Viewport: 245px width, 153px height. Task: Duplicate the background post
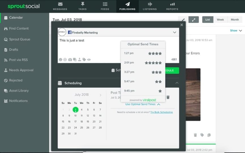coord(209,135)
